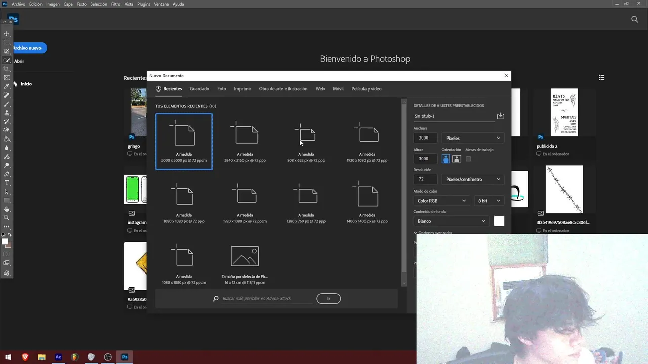Click the Ir search button

[329, 299]
